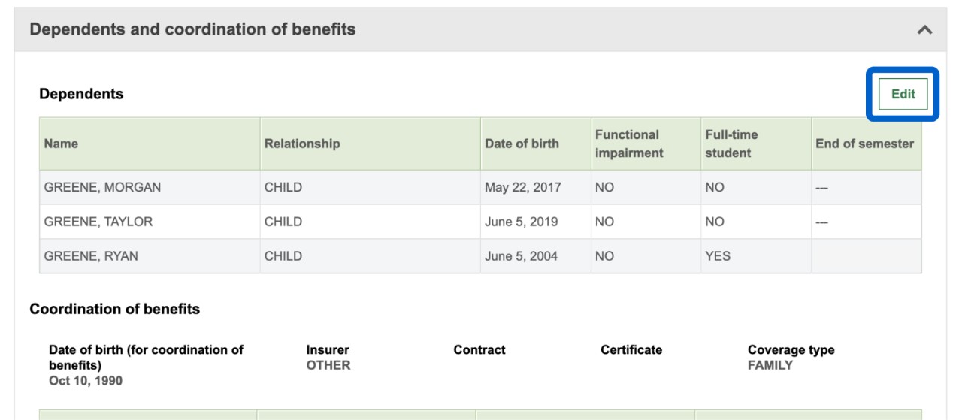962x420 pixels.
Task: Select the GREENE, MORGAN dependent row
Action: click(x=102, y=187)
